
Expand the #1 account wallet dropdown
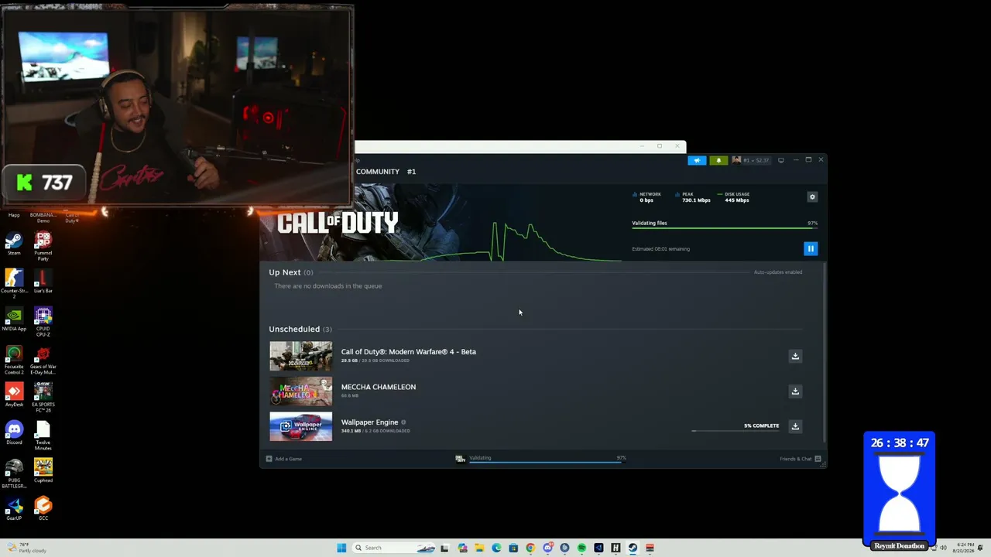[x=751, y=160]
